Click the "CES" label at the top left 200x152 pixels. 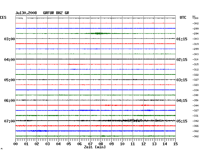click(x=3, y=18)
